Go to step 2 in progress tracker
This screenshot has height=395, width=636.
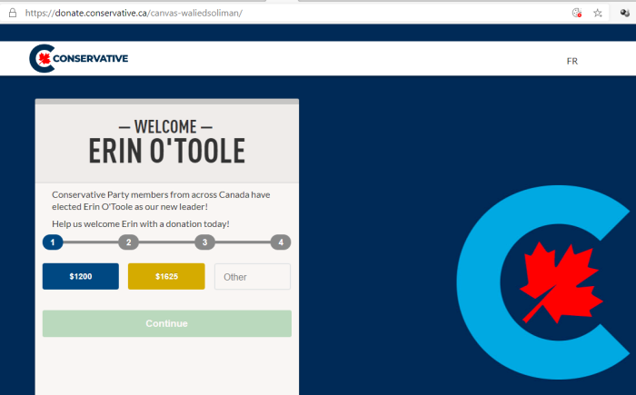[129, 242]
